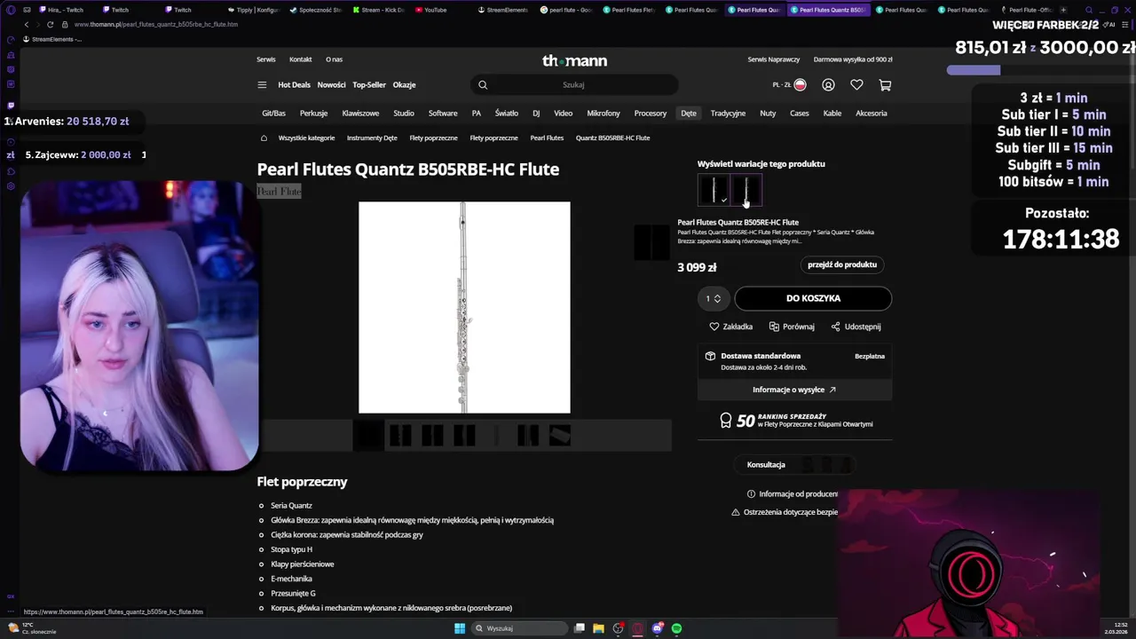Image resolution: width=1136 pixels, height=639 pixels.
Task: Share product via Udostępnij
Action: coord(856,327)
